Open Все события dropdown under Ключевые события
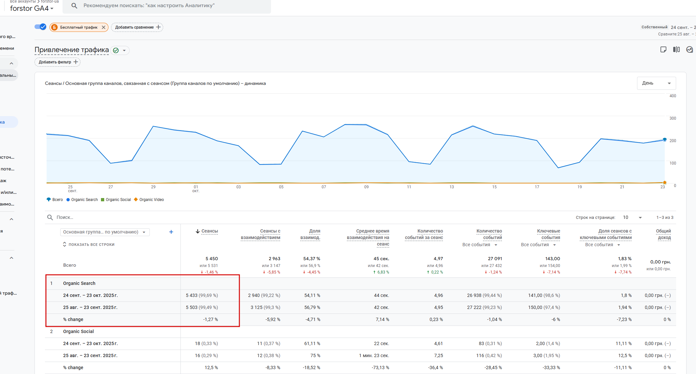This screenshot has width=696, height=374. point(538,245)
